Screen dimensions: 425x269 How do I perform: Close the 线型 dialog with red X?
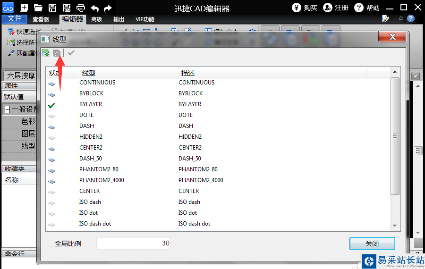392,37
